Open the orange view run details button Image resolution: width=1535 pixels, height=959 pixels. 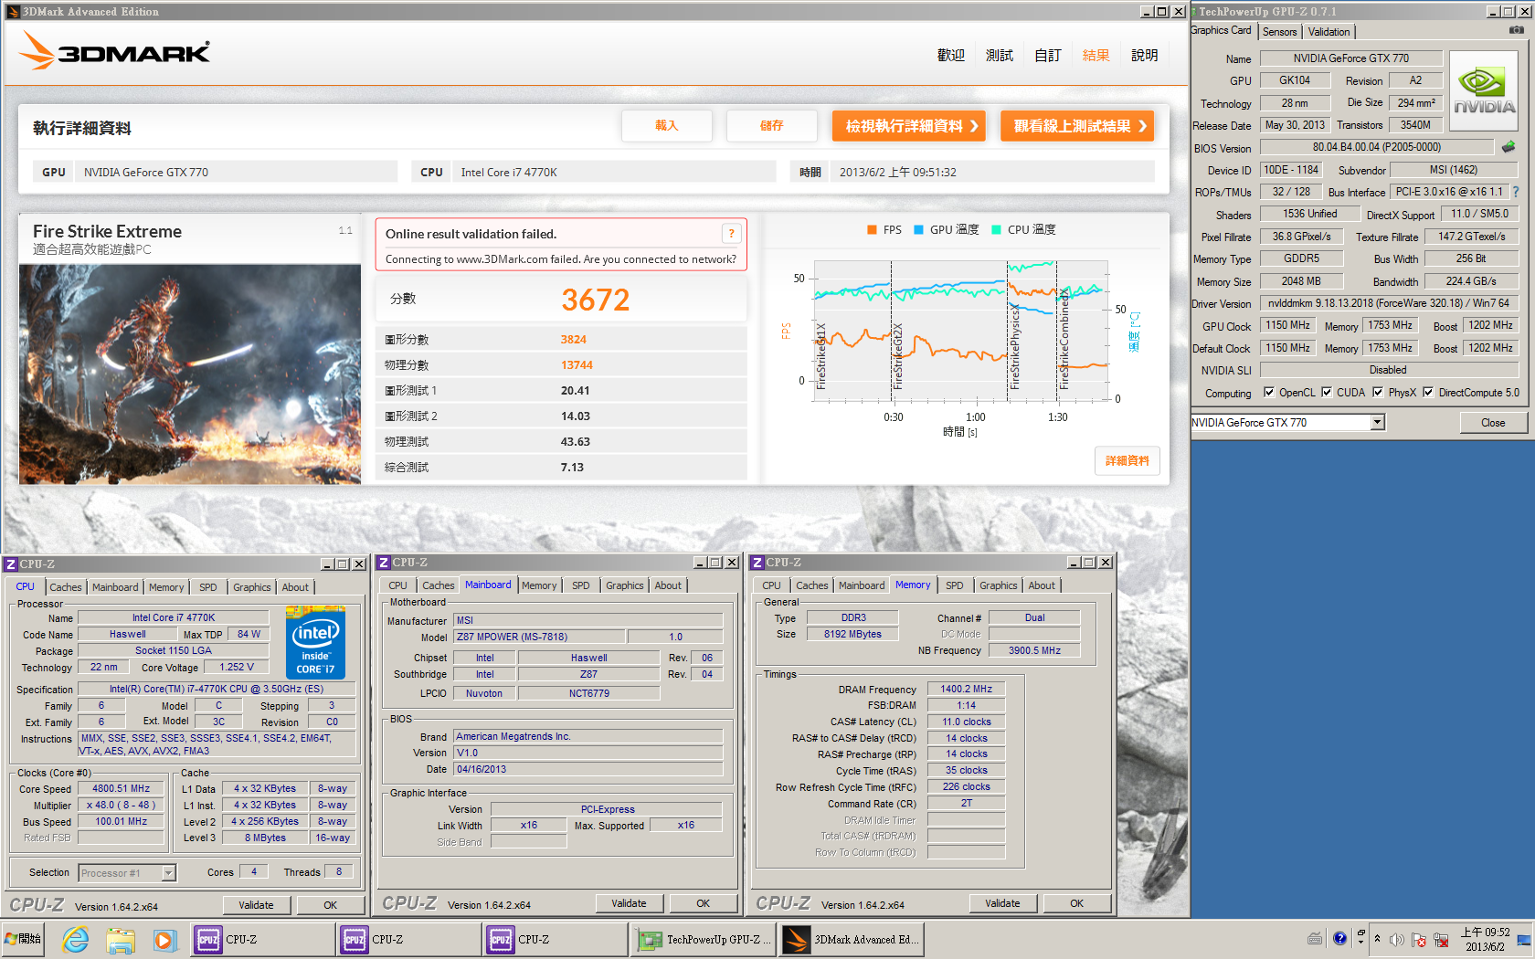pos(909,126)
